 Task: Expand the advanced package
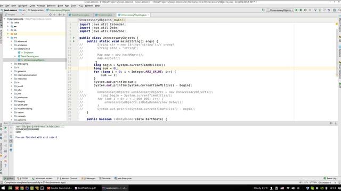[12, 41]
